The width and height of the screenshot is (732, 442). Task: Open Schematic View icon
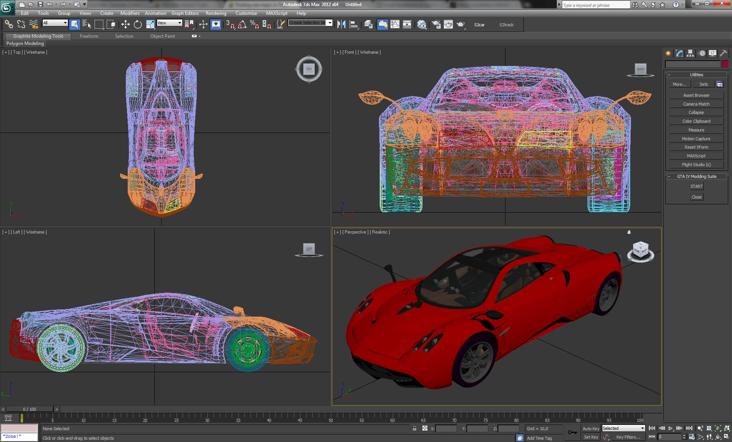407,24
